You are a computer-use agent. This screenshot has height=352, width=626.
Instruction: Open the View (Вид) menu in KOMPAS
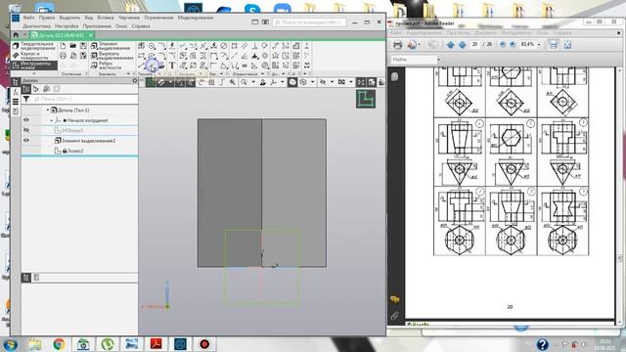coord(89,18)
